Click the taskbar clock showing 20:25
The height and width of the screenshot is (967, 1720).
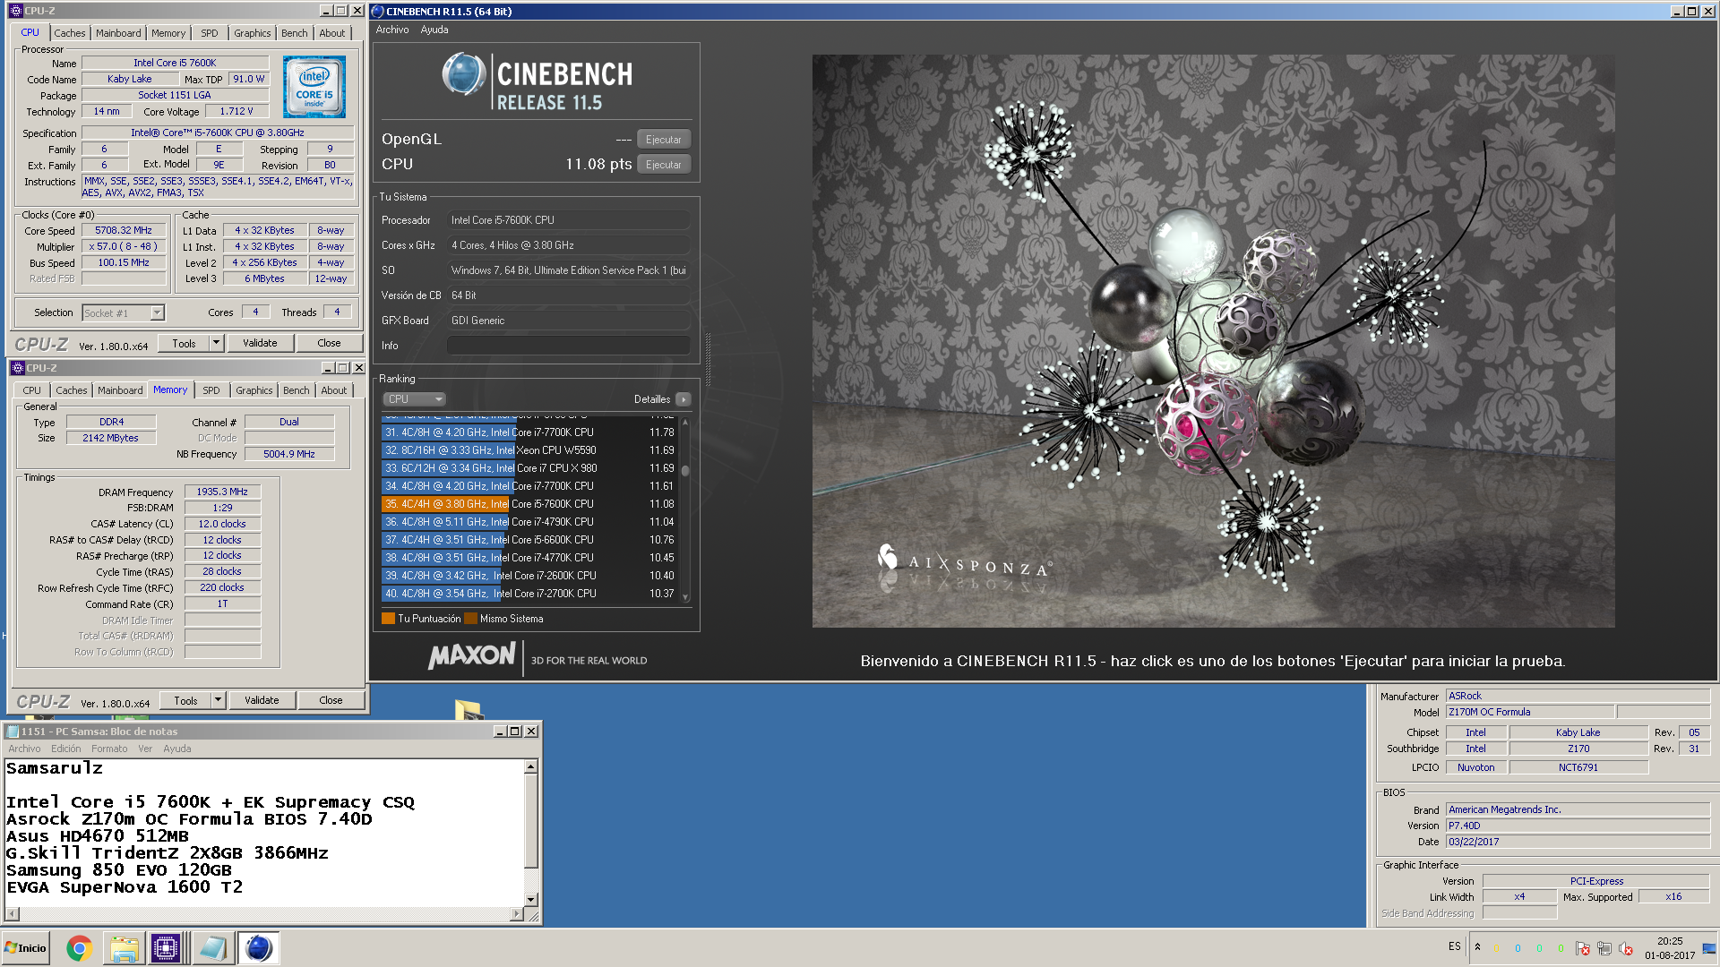pos(1669,948)
